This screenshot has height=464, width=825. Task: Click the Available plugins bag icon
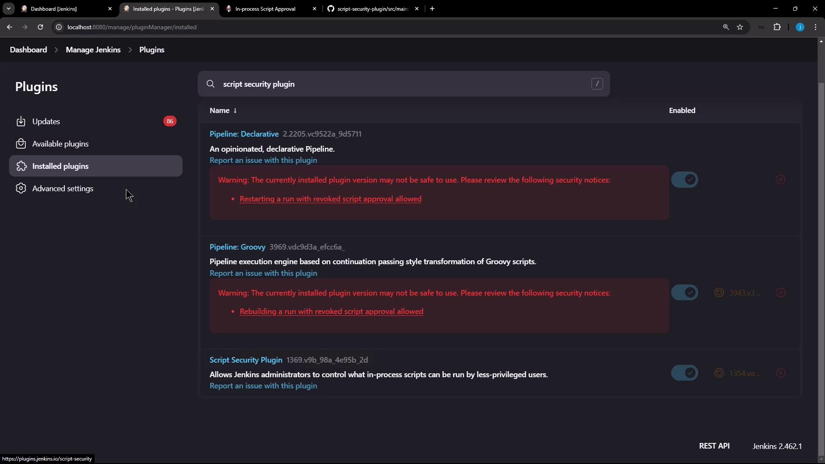[21, 144]
